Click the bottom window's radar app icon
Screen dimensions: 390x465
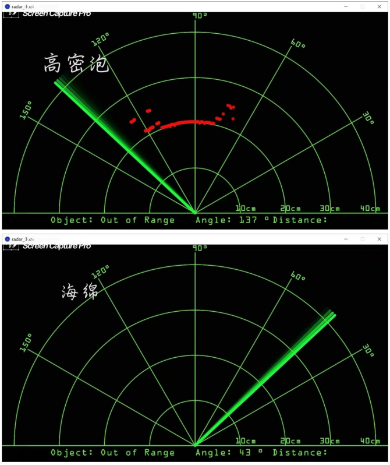point(8,239)
